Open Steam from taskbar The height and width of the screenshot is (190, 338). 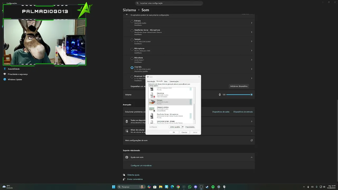click(x=207, y=187)
